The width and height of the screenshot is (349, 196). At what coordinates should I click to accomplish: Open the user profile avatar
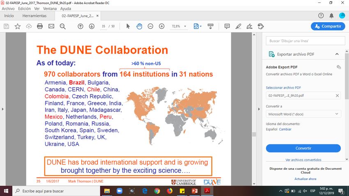(x=342, y=16)
